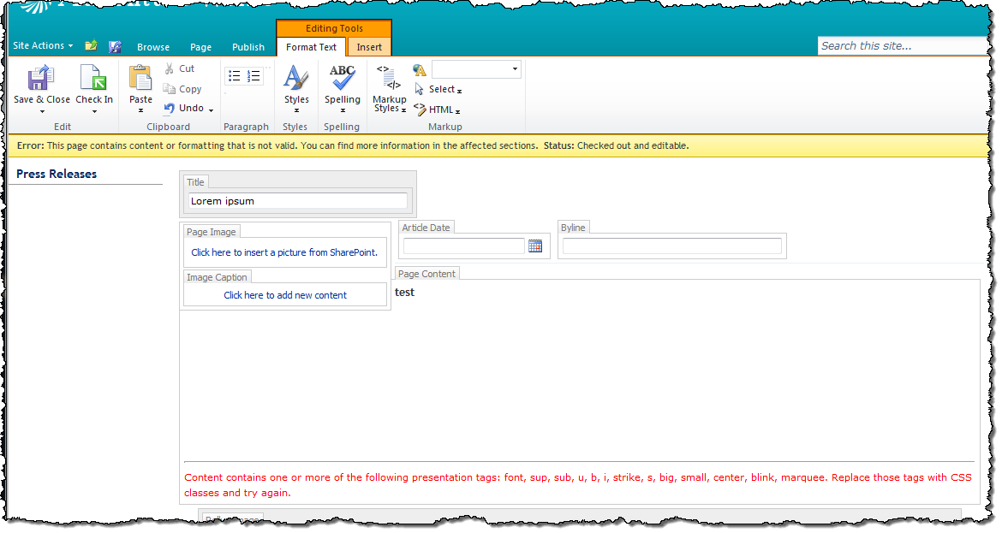Click the Cut button
Viewport: 1002px width, 533px height.
[x=180, y=68]
